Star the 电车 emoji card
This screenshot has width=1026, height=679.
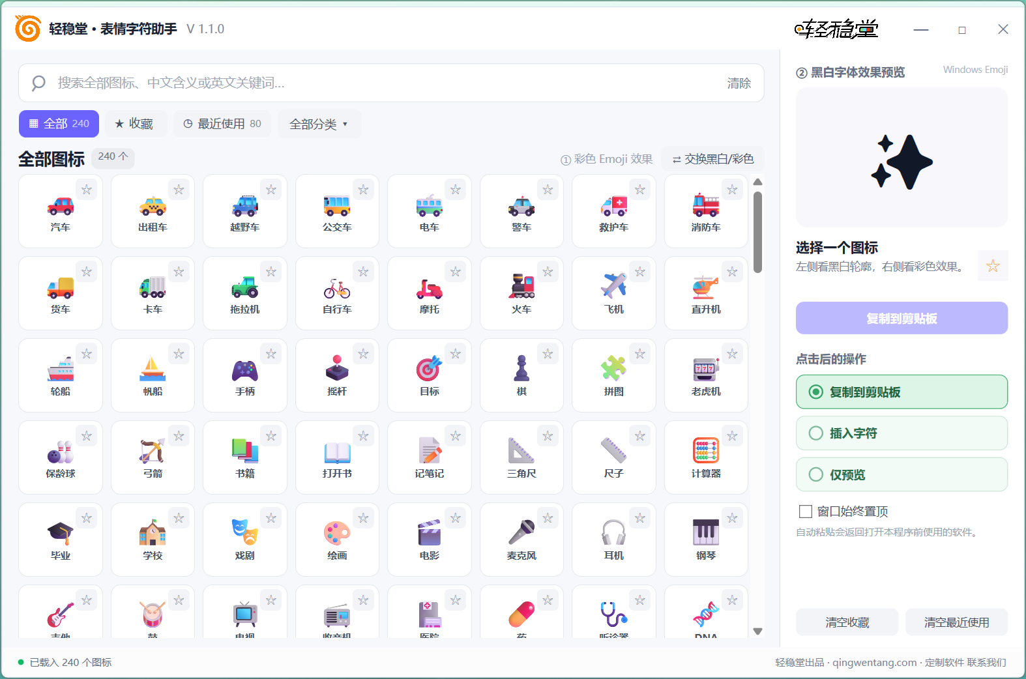[456, 190]
